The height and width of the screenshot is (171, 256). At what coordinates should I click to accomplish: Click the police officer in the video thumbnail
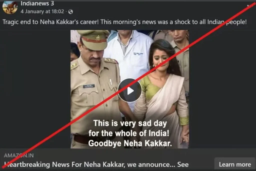pos(95,85)
